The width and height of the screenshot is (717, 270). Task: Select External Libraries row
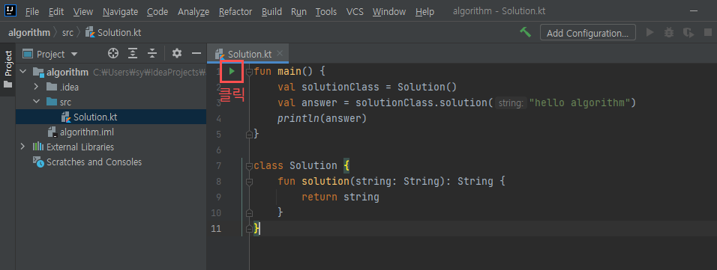(x=111, y=147)
